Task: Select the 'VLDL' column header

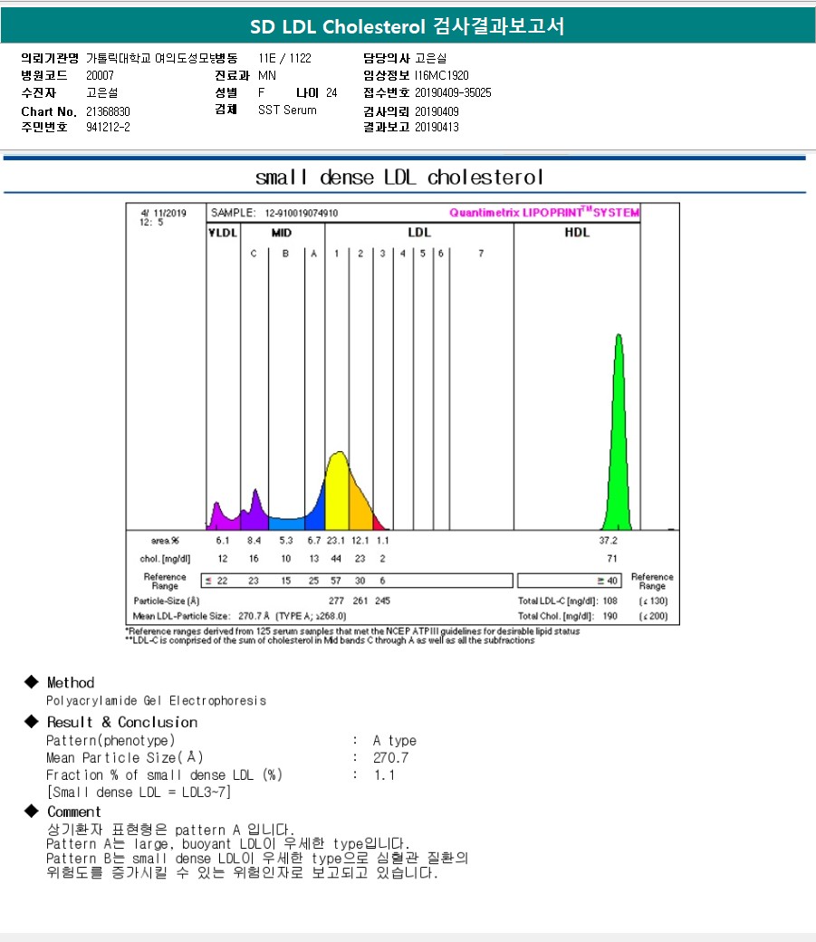Action: tap(223, 233)
